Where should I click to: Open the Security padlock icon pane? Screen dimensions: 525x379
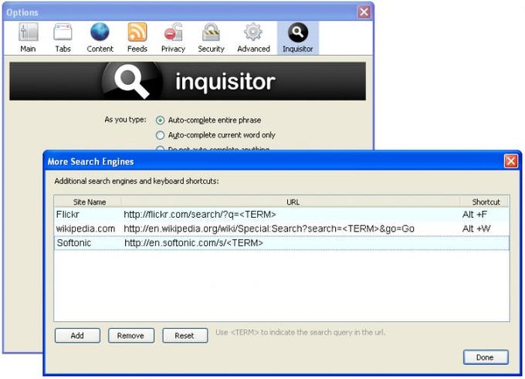click(x=211, y=38)
